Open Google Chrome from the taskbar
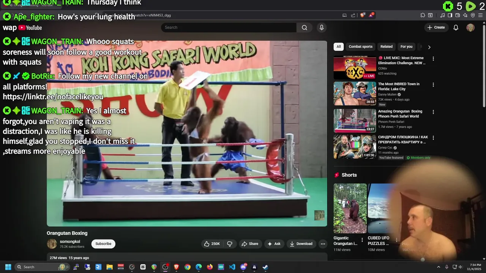This screenshot has width=486, height=273. coord(188,267)
